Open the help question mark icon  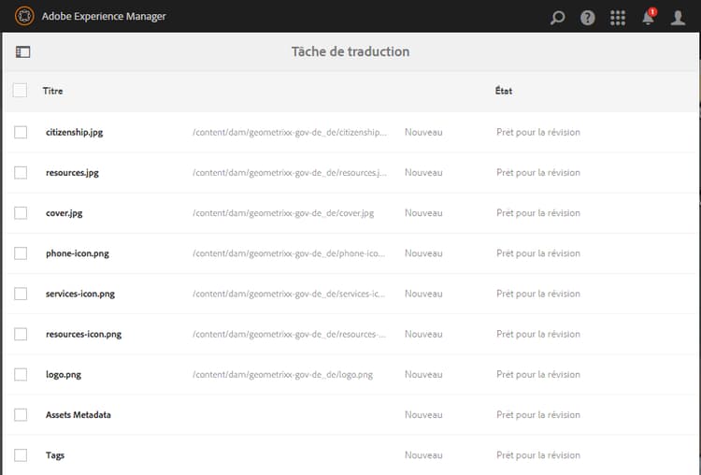[587, 17]
